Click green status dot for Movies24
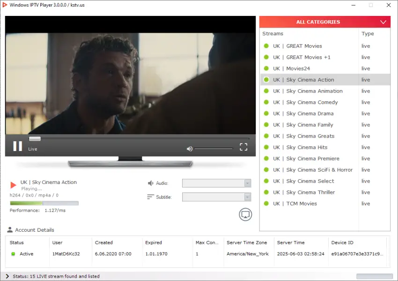The width and height of the screenshot is (398, 281). (x=266, y=68)
